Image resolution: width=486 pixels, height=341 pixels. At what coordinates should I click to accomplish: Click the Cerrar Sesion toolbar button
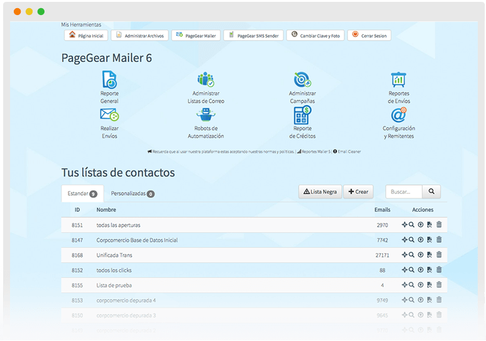point(370,36)
